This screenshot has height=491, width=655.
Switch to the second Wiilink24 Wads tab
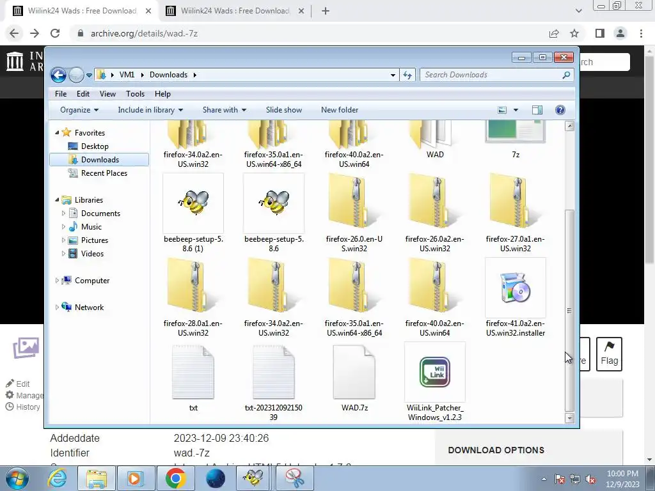click(x=235, y=11)
